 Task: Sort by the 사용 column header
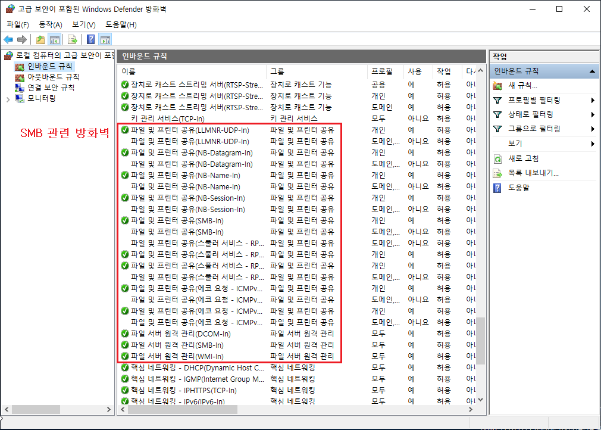point(418,71)
